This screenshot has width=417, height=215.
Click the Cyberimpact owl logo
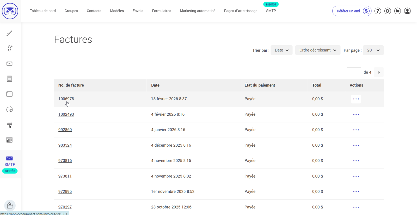[x=10, y=11]
